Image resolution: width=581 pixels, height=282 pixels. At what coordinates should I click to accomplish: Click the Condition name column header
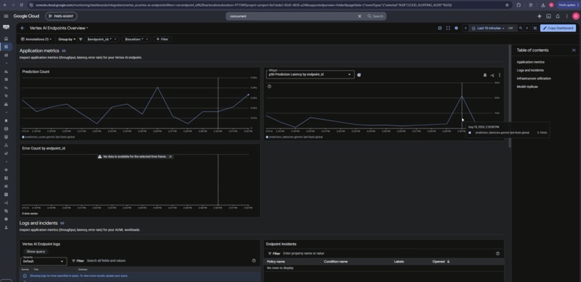pos(336,262)
